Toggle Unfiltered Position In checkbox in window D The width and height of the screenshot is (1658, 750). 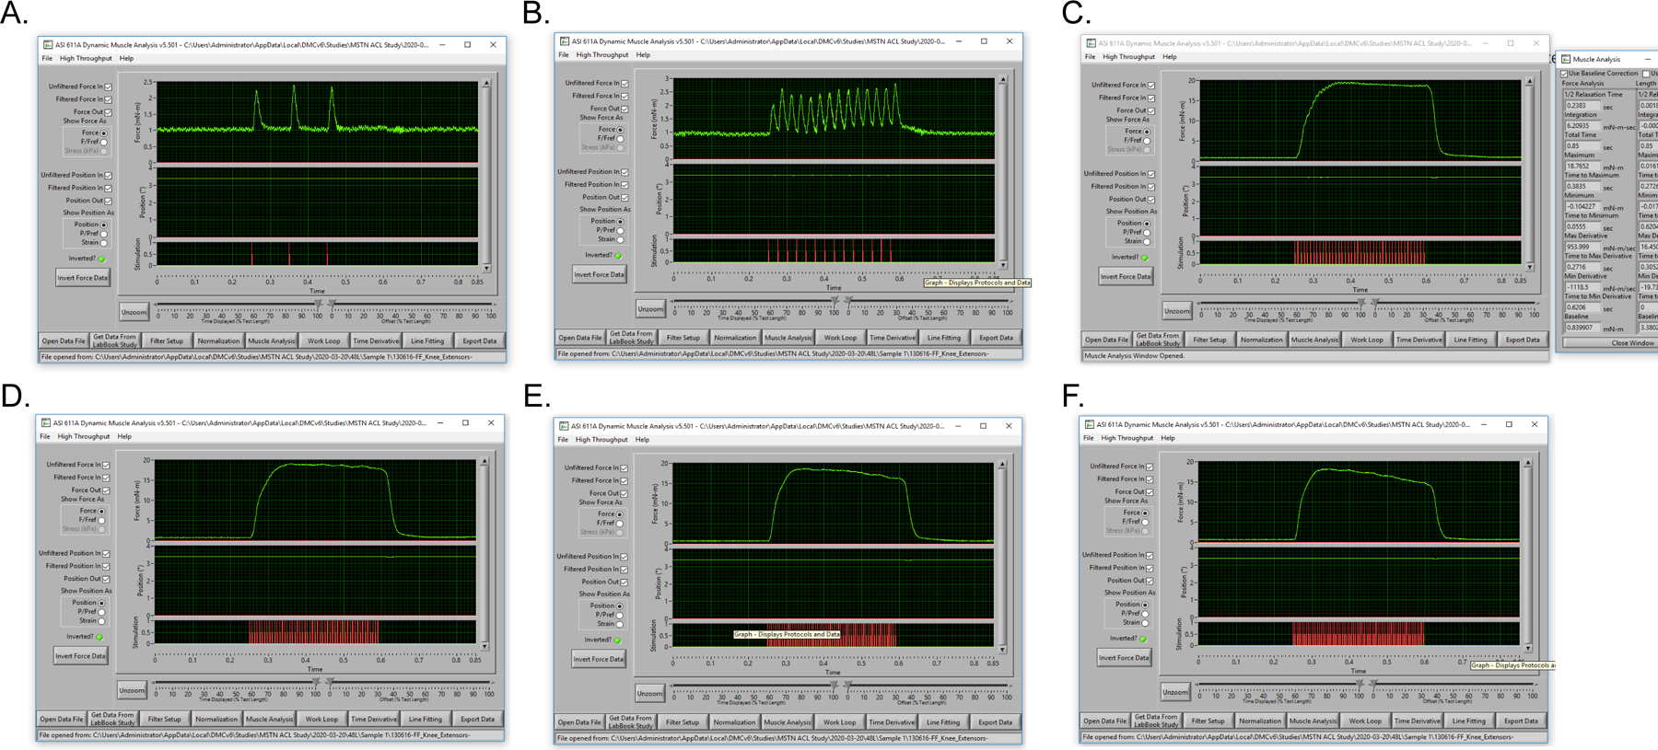point(106,554)
